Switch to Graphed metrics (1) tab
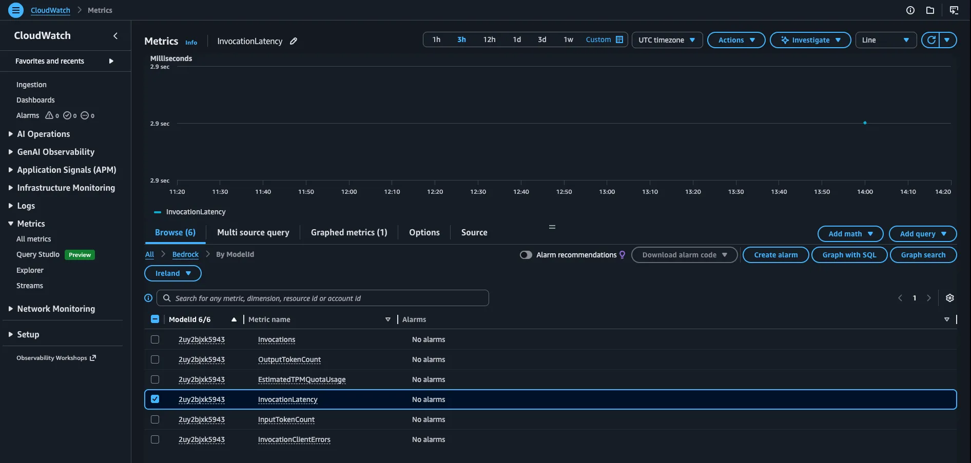The image size is (971, 463). 349,232
